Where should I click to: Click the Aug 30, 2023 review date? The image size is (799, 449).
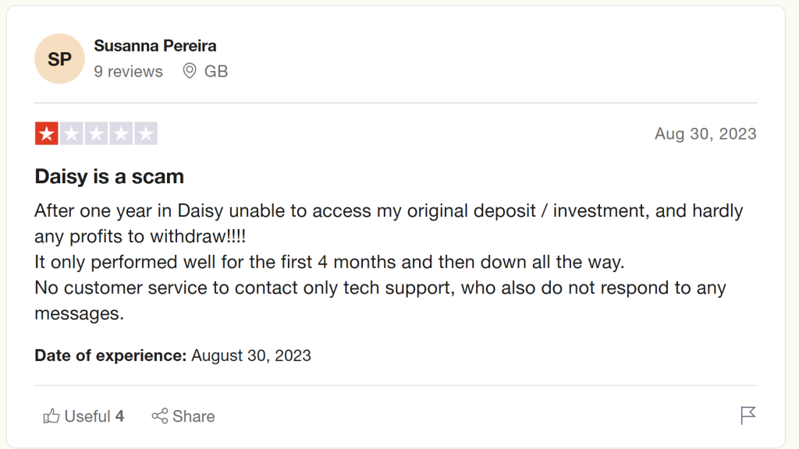[x=705, y=133]
